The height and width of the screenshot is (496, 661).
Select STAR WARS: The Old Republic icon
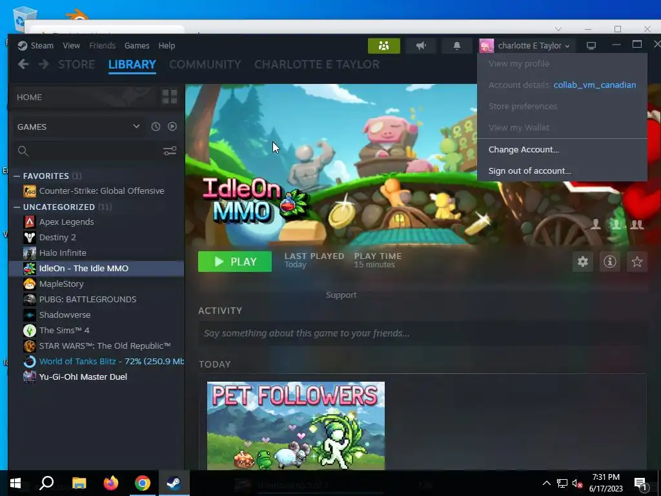(30, 346)
